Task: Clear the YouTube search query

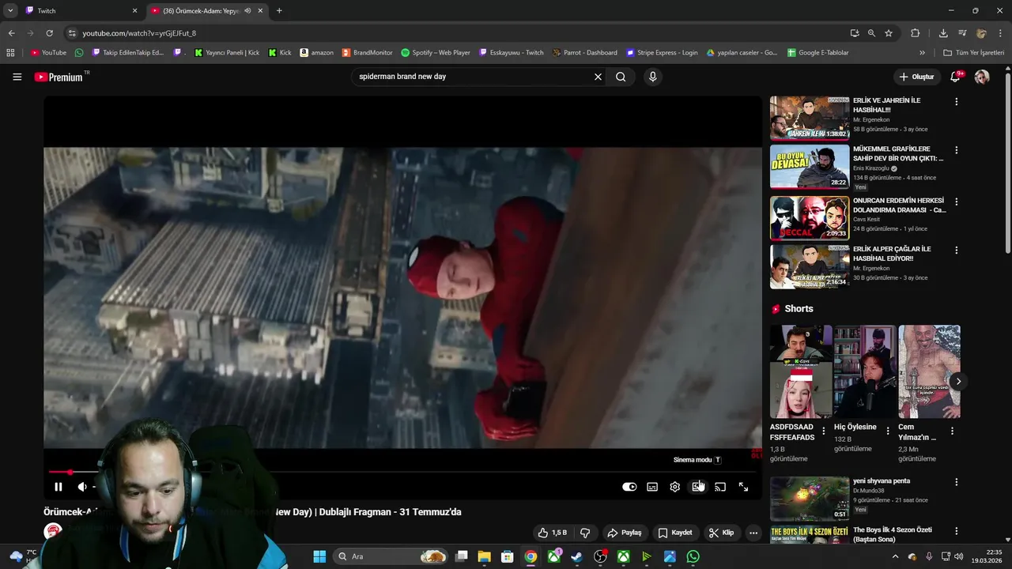Action: point(598,77)
